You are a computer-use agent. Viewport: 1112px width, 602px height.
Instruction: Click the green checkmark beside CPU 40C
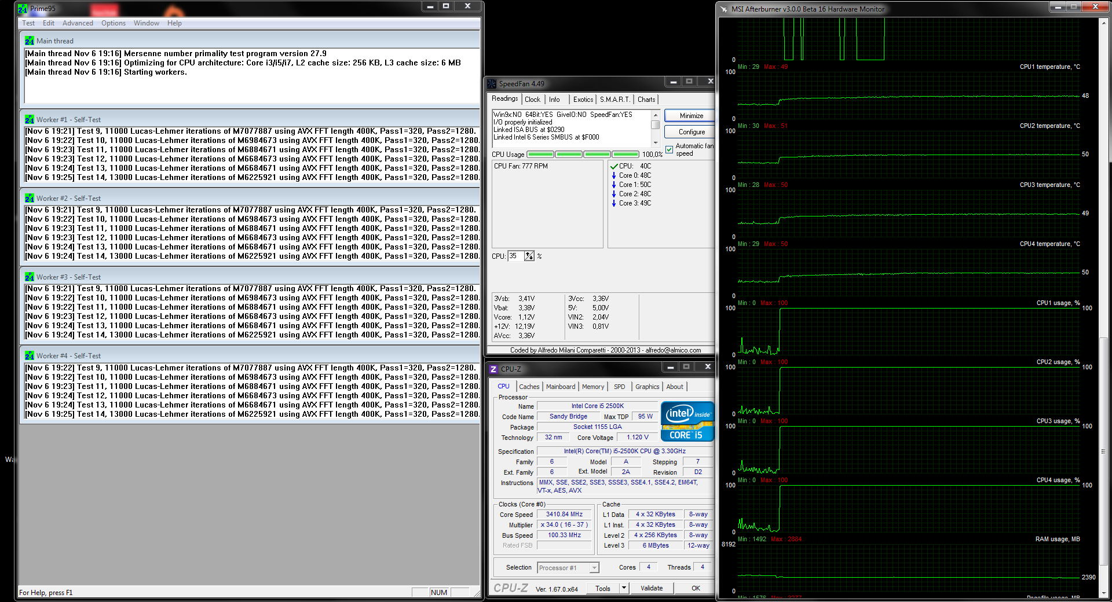pyautogui.click(x=614, y=166)
